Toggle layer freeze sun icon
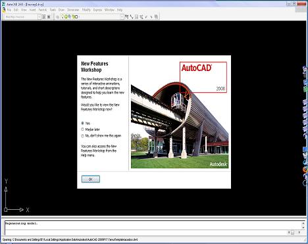 [66, 16]
